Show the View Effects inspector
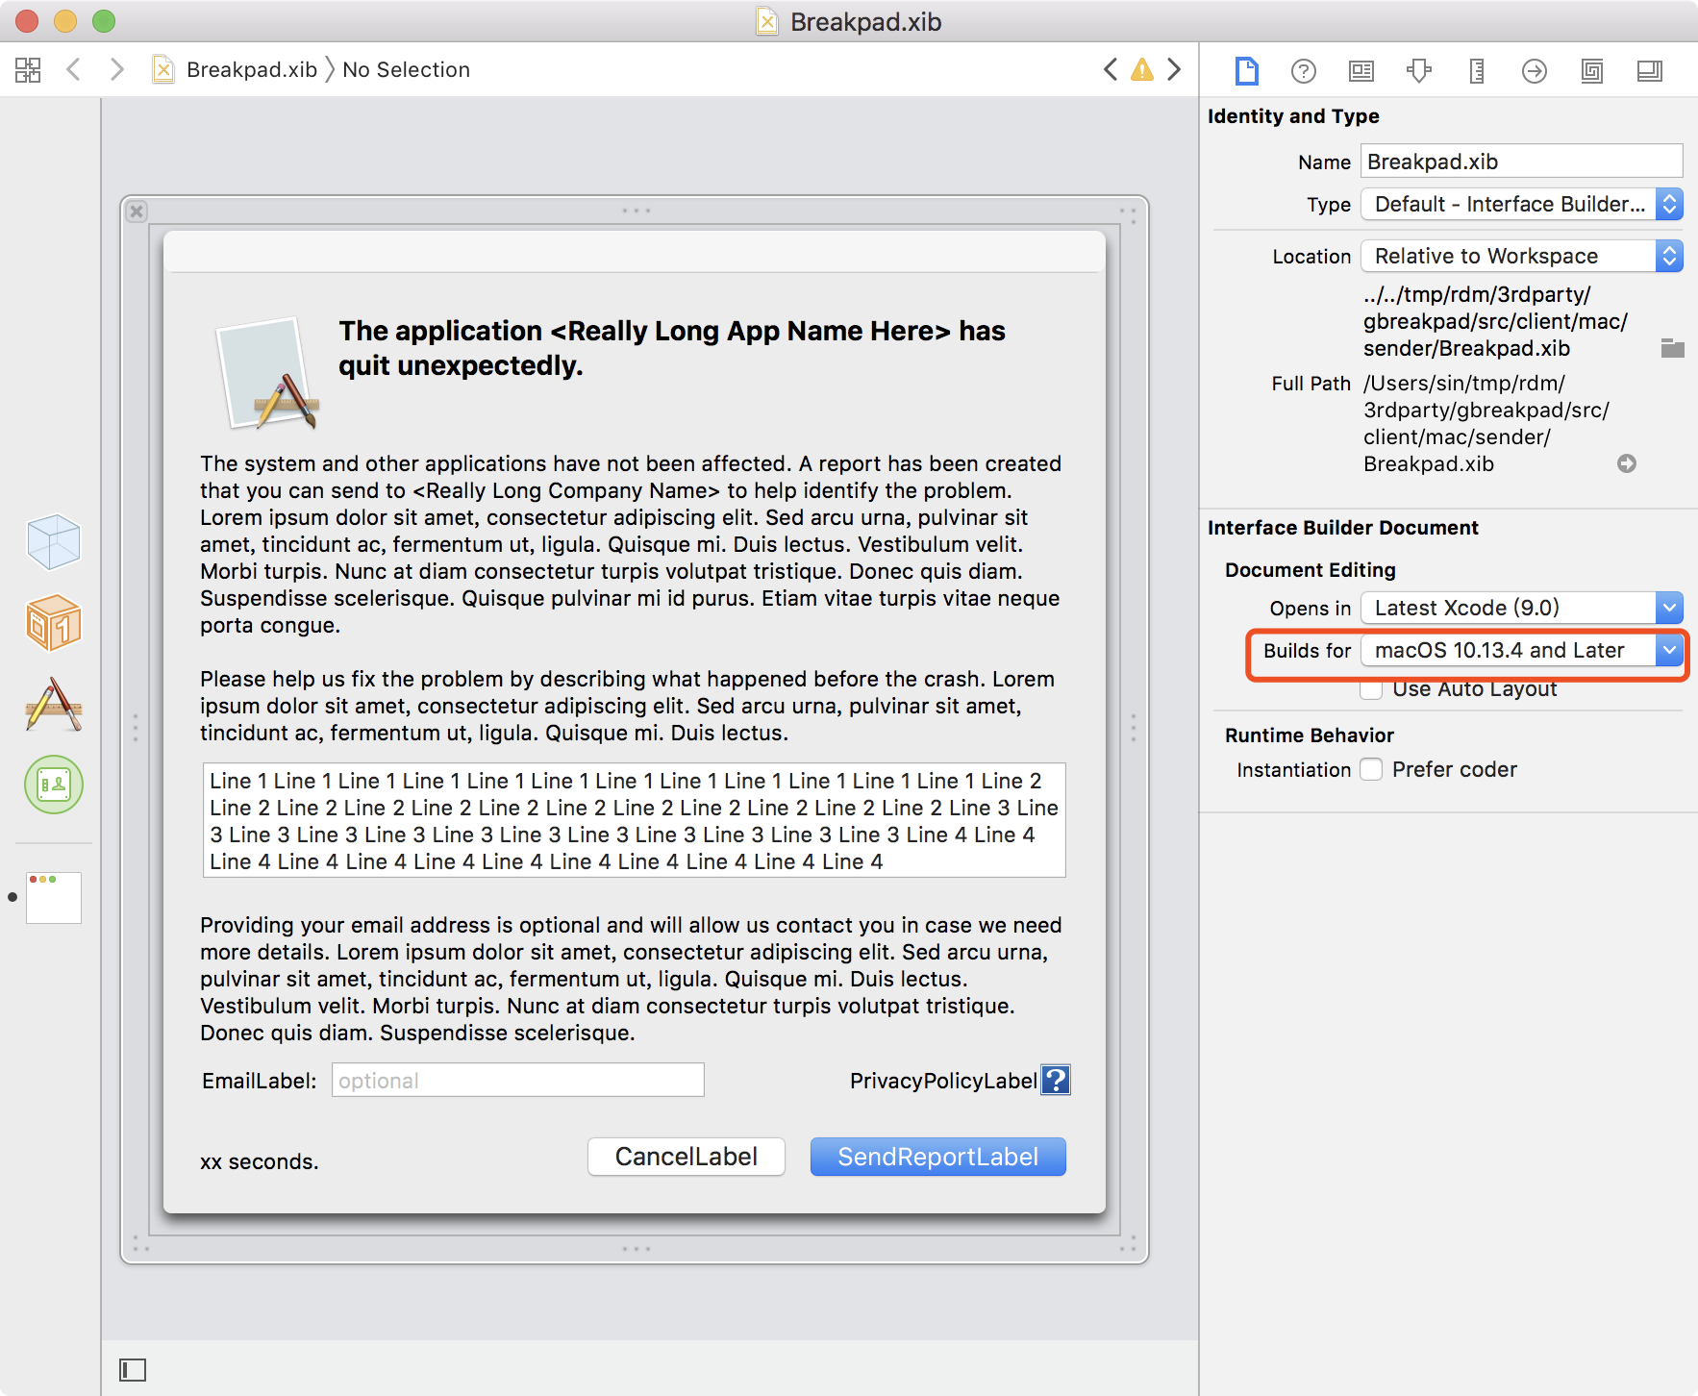 click(1650, 70)
